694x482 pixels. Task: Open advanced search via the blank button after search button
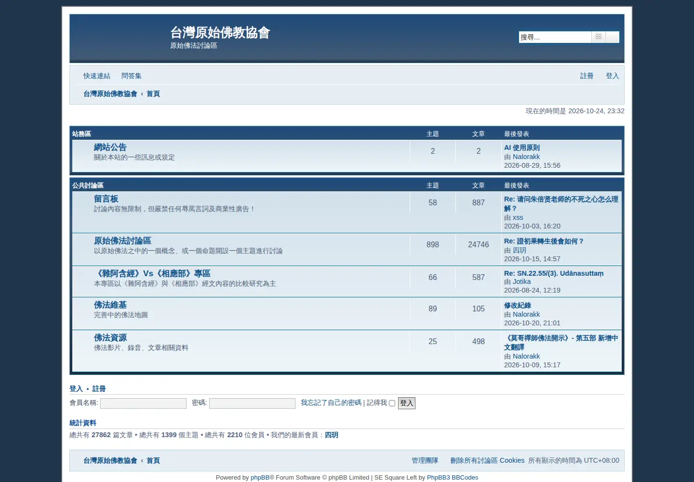[613, 37]
